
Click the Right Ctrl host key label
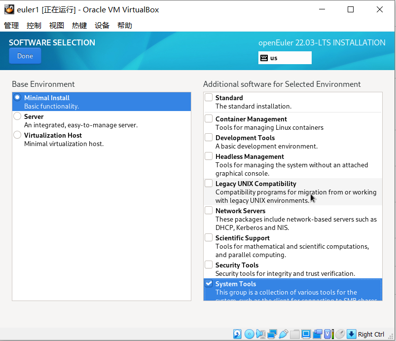point(371,334)
